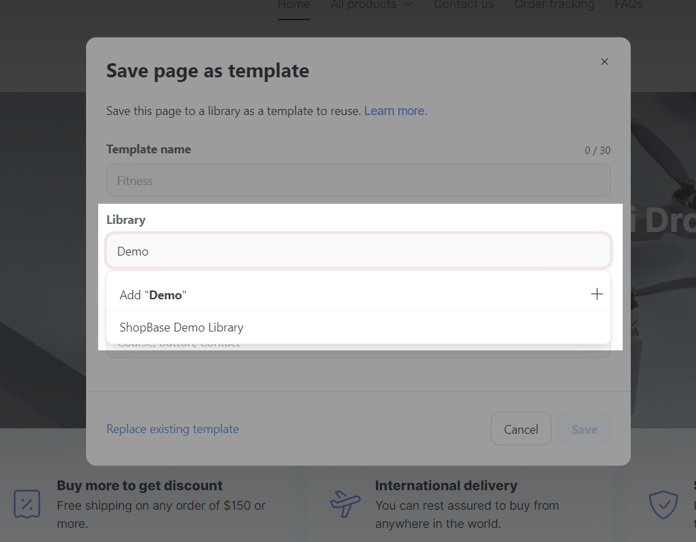Expand the All products chevron

[408, 5]
